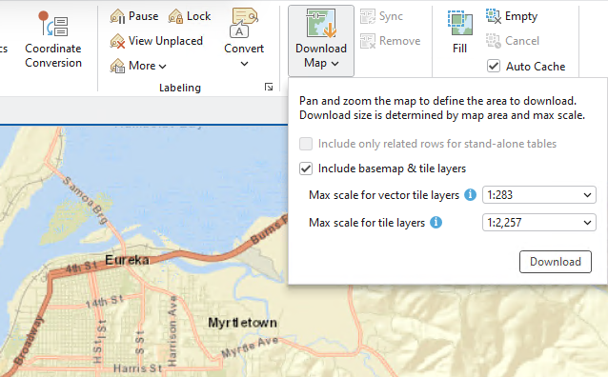Image resolution: width=608 pixels, height=377 pixels.
Task: Open the Labeling group dialog launcher
Action: click(x=269, y=88)
